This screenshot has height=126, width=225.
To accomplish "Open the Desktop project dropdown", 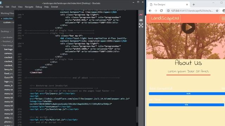I will point(6,31).
